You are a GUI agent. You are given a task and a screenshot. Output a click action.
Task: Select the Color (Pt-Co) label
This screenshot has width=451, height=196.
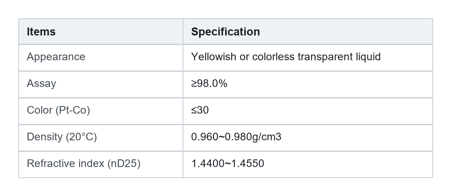click(x=58, y=110)
